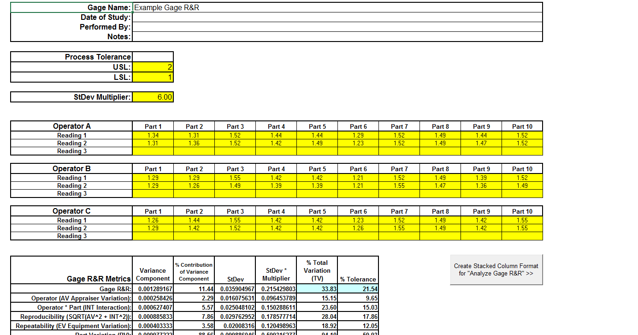Screen dimensions: 638x335
Task: Click the Part 4 header in Operator A table
Action: (x=276, y=126)
